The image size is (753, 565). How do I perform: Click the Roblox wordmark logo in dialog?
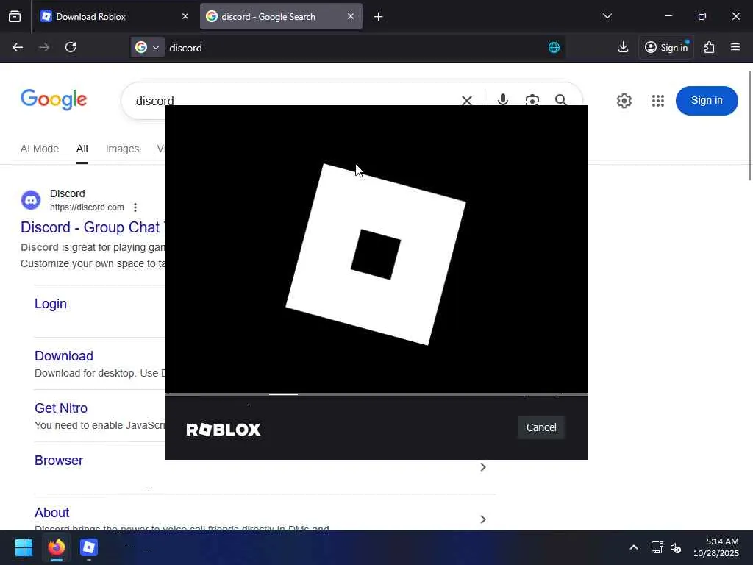(224, 429)
